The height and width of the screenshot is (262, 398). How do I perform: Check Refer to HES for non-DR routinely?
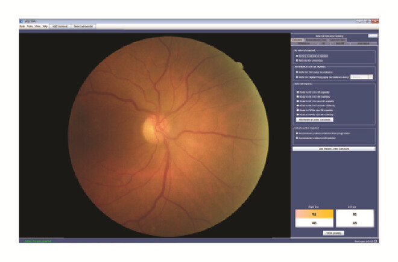298,105
